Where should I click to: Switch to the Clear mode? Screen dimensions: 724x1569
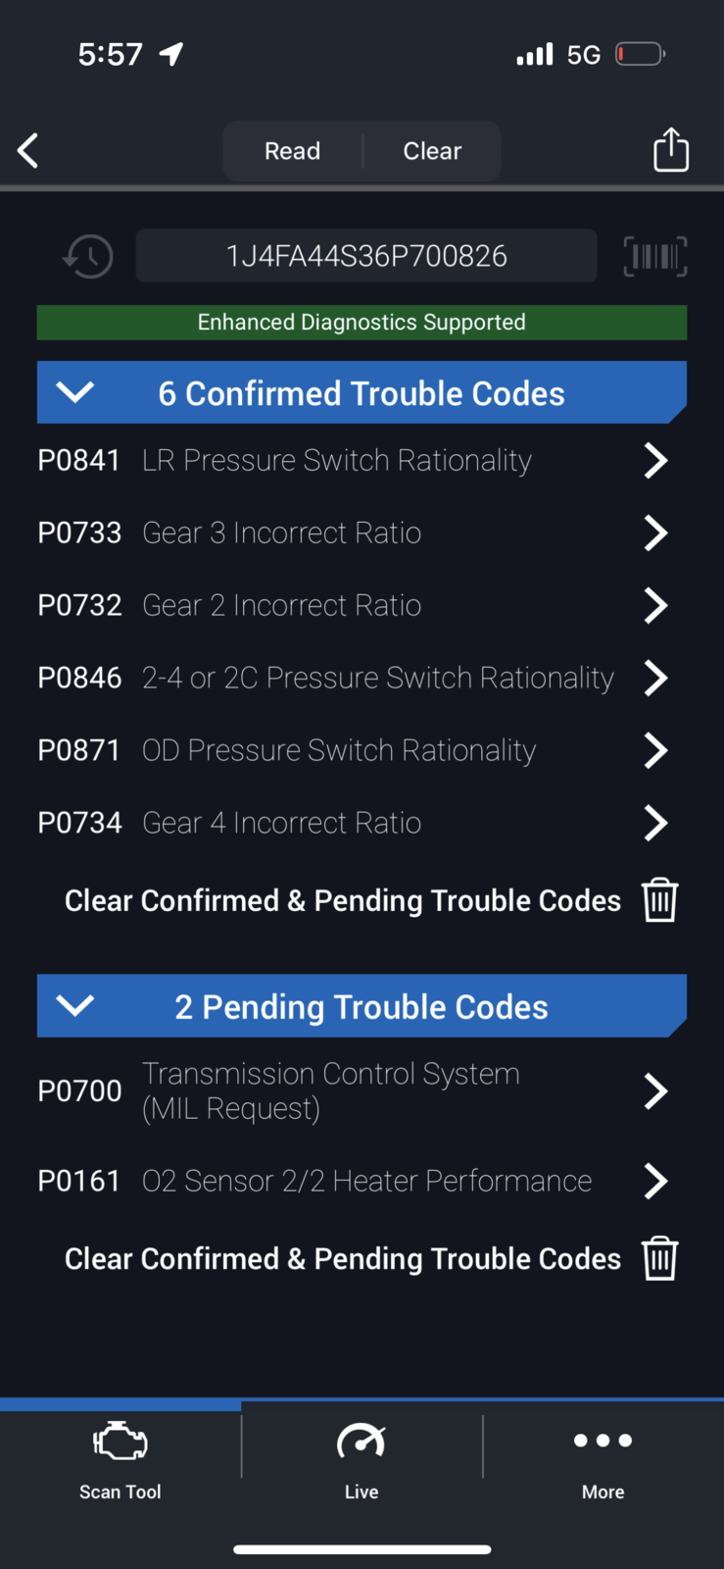pyautogui.click(x=432, y=151)
